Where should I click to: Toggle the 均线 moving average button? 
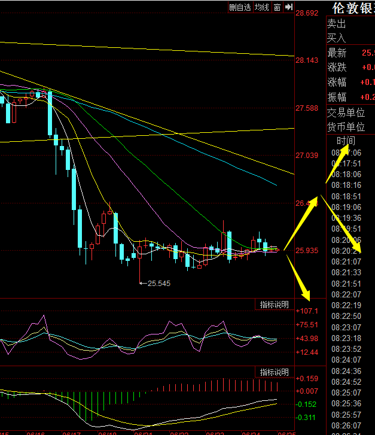tap(262, 7)
